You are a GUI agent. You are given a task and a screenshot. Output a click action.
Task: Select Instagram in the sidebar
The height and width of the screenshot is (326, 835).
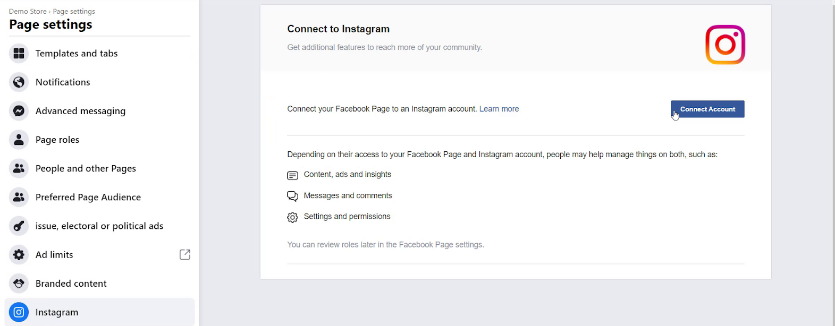tap(100, 312)
